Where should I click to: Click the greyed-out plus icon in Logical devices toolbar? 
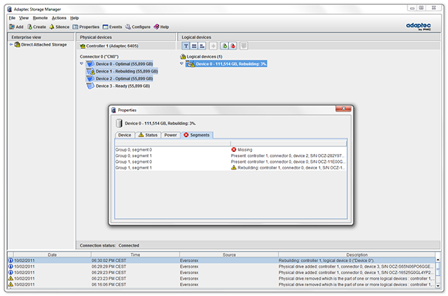[x=213, y=45]
